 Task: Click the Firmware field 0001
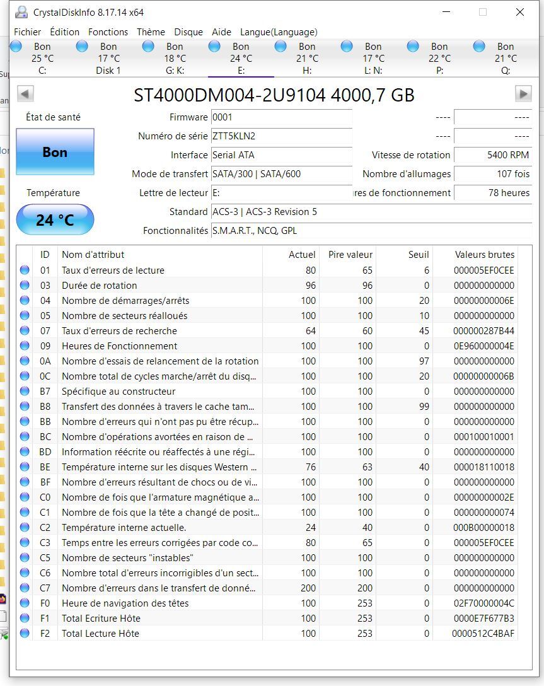point(282,117)
